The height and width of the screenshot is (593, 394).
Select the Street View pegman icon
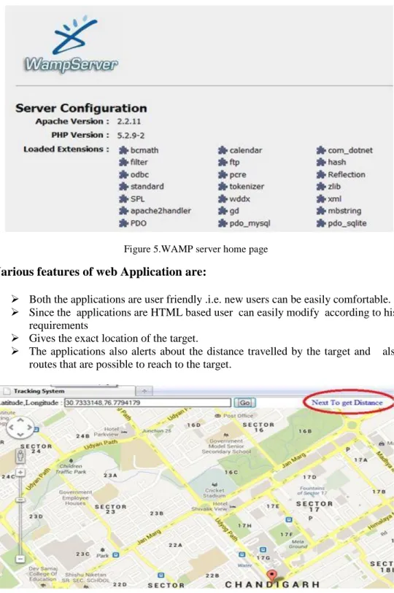tap(20, 456)
